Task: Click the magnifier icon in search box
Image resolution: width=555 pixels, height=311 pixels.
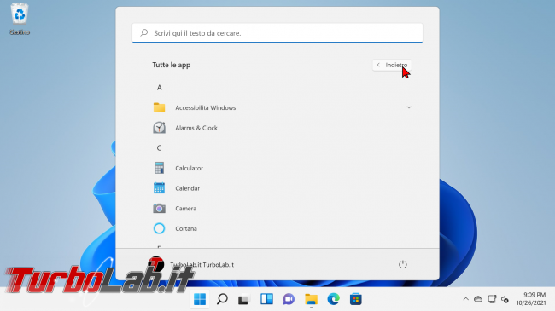Action: [143, 33]
